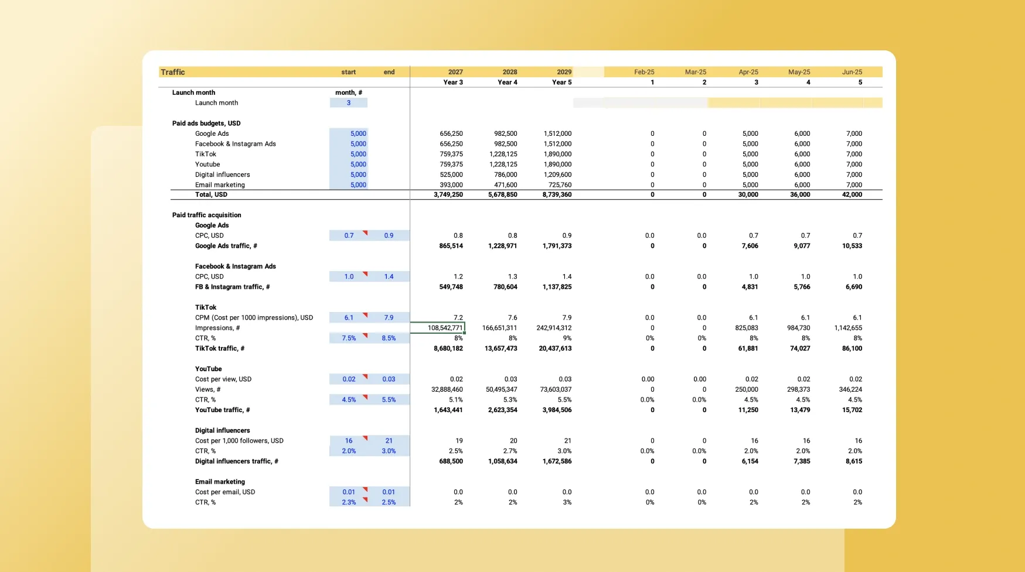Select Email marketing budget start cell 5,000

point(349,185)
